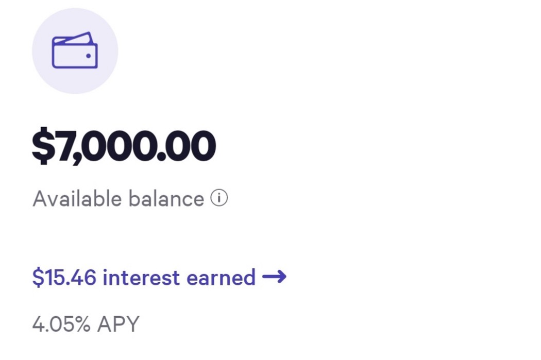Click the word "balance" in gray label
The height and width of the screenshot is (360, 541).
click(166, 199)
